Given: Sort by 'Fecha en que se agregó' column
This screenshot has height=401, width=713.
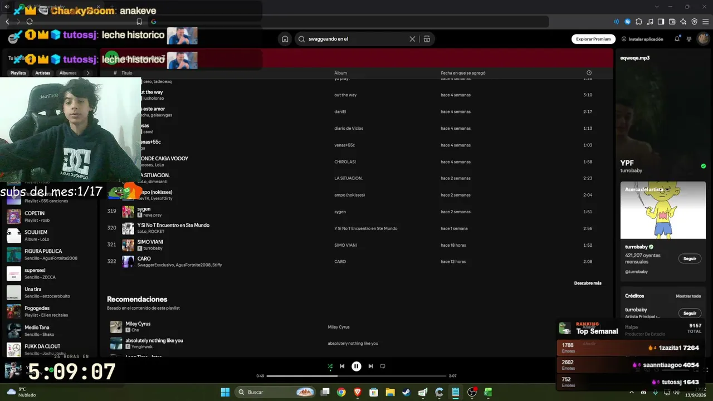Looking at the screenshot, I should pyautogui.click(x=463, y=73).
